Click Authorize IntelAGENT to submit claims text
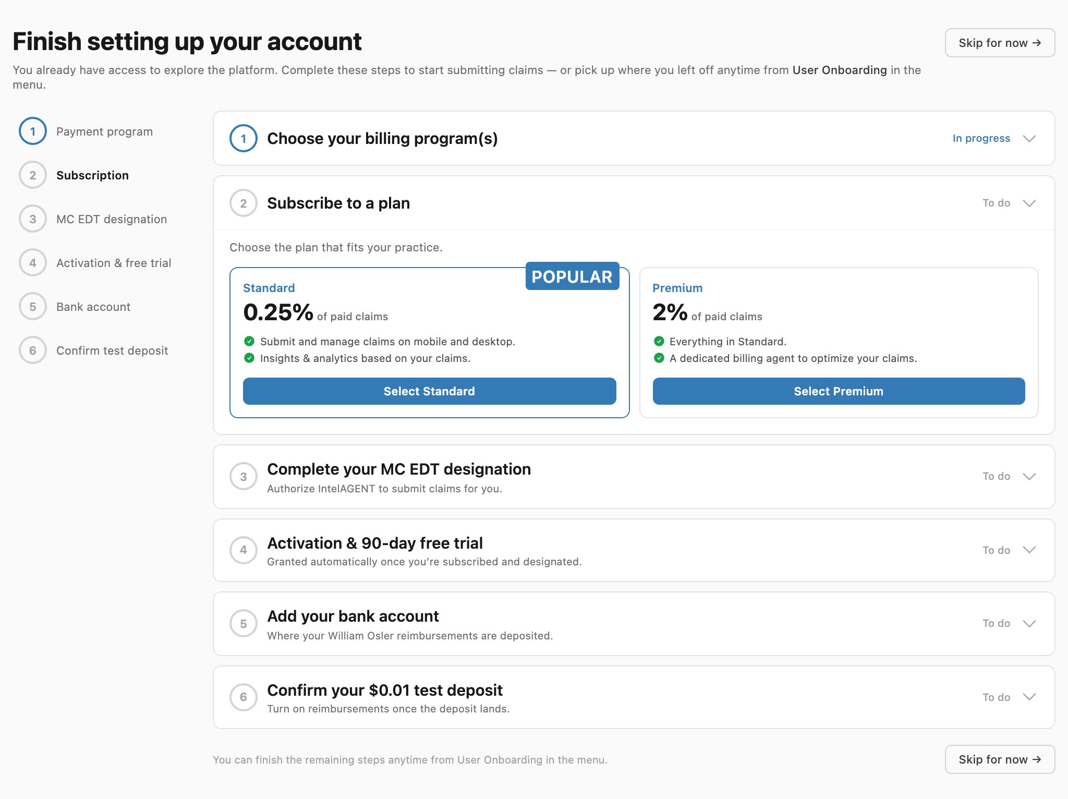The height and width of the screenshot is (799, 1068). 384,489
